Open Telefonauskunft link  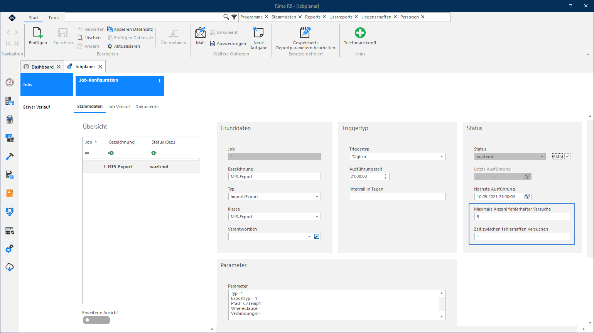360,36
